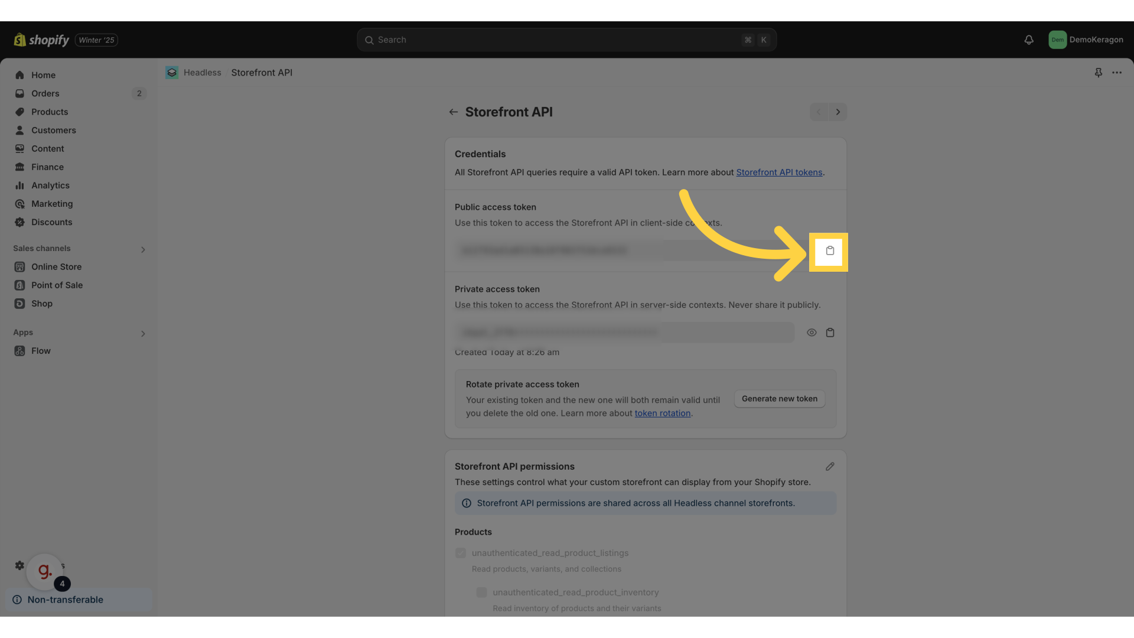Reveal the private access token with eye icon
This screenshot has height=638, width=1134.
(x=812, y=333)
